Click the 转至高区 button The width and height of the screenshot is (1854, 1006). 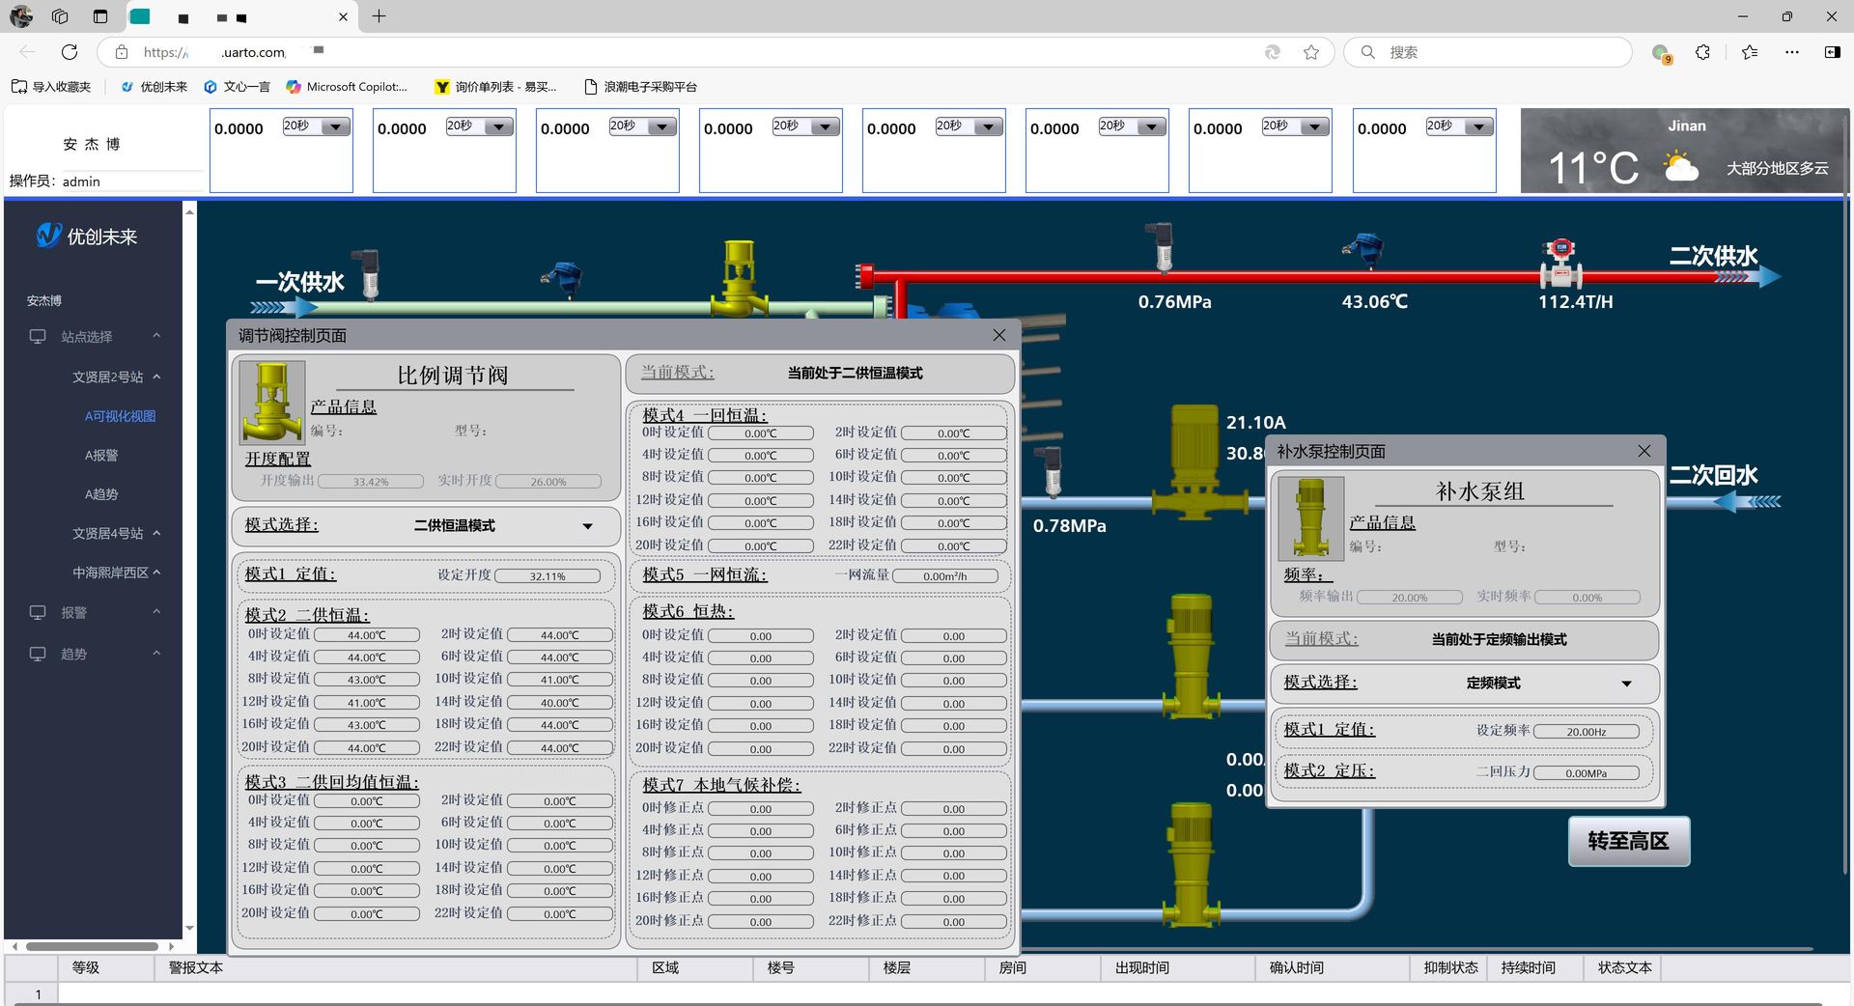[x=1628, y=841]
